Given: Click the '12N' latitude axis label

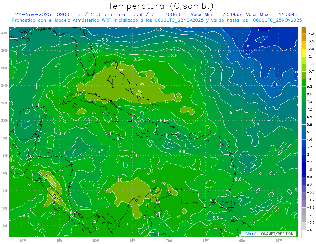Looking at the screenshot, I should (4, 191).
